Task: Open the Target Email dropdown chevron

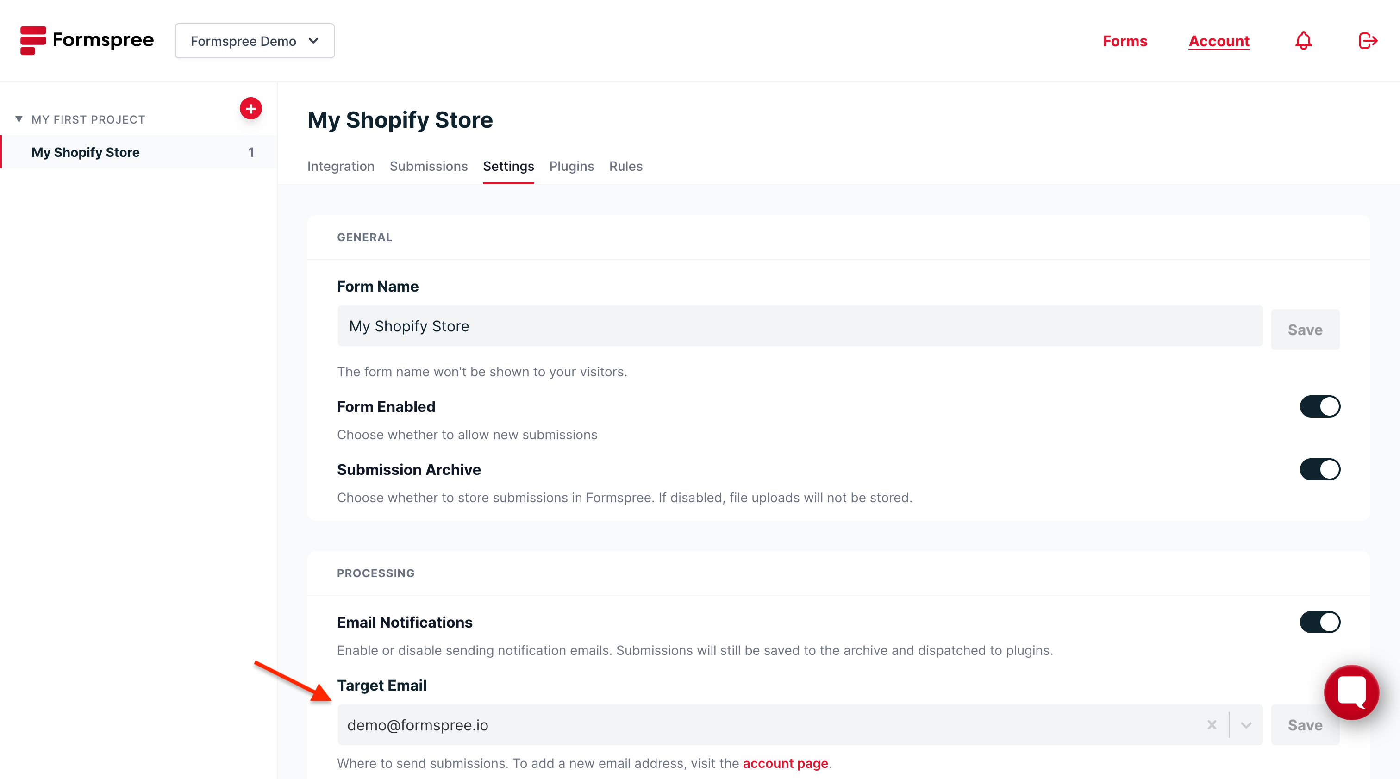Action: 1247,725
